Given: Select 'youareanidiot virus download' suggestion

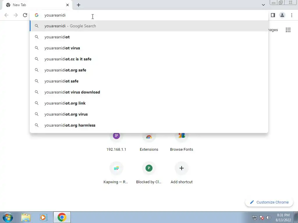Looking at the screenshot, I should click(x=149, y=92).
